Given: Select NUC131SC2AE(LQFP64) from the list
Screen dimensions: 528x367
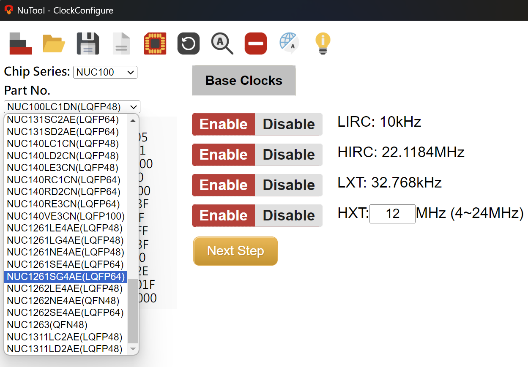Looking at the screenshot, I should click(x=66, y=120).
